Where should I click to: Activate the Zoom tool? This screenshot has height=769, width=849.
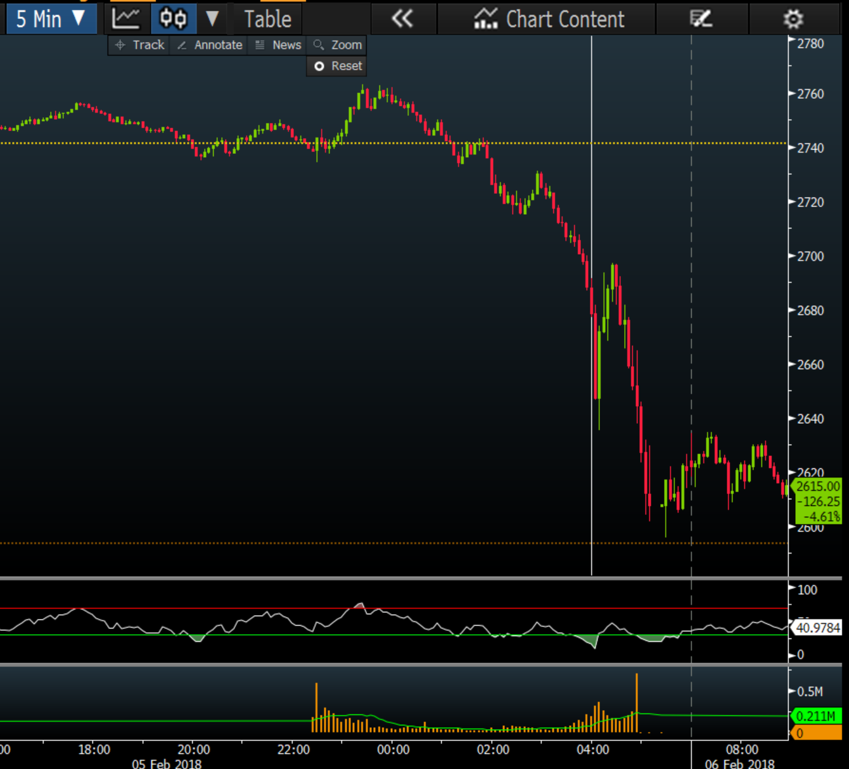pos(338,45)
